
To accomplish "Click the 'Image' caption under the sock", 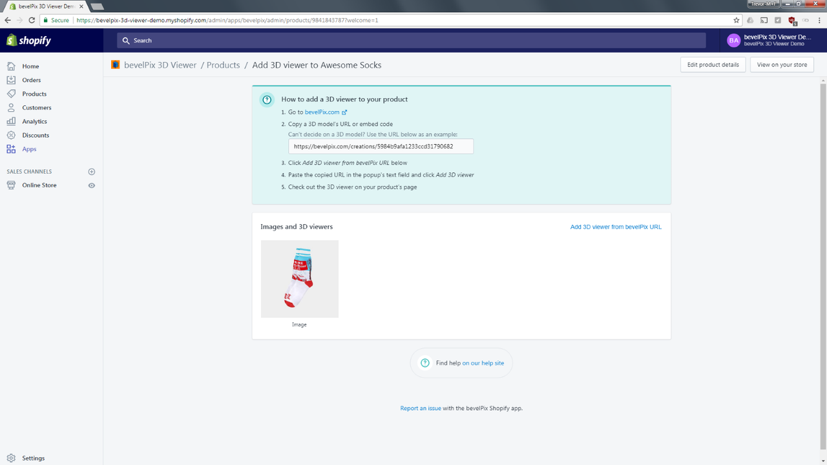I will 299,325.
